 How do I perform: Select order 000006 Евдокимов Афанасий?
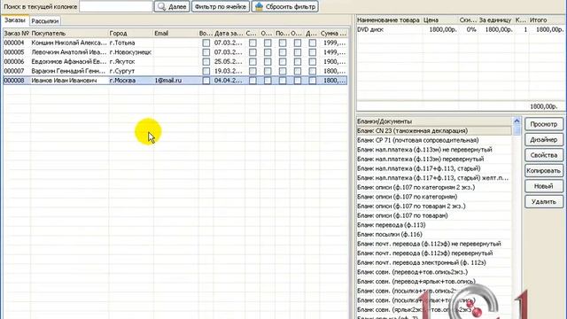pyautogui.click(x=175, y=61)
